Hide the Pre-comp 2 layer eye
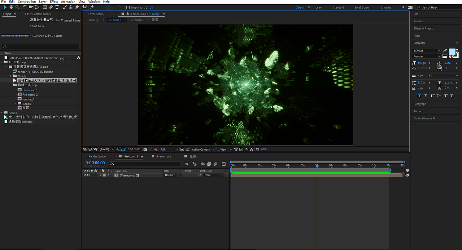Viewport: 462px width, 250px height. [x=85, y=175]
